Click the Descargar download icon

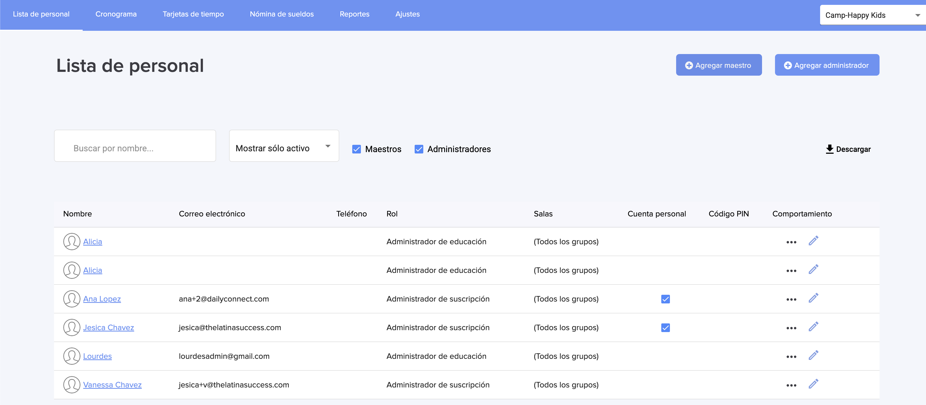(x=829, y=149)
